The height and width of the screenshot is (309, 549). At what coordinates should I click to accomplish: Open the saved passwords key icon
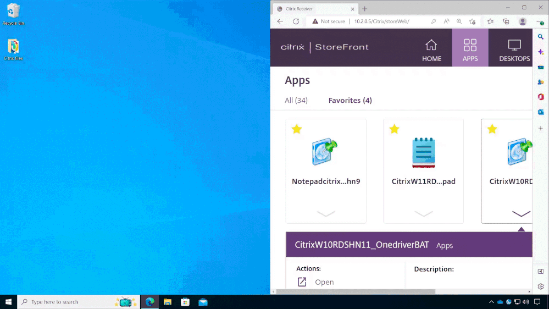434,21
